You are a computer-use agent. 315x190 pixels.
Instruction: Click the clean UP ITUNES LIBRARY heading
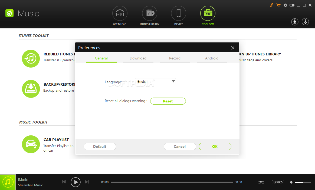point(260,54)
